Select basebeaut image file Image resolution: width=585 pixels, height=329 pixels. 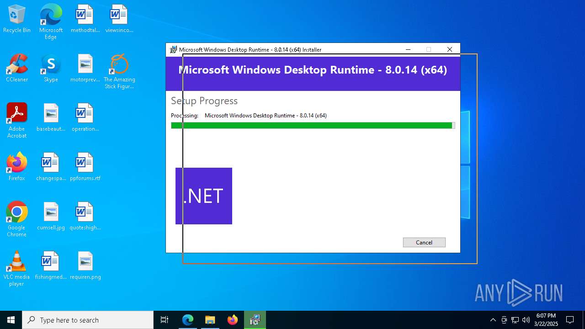pos(51,118)
